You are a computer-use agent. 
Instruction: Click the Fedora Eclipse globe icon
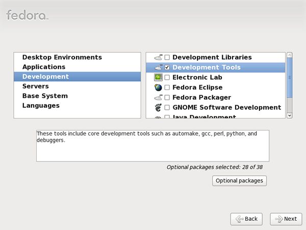tap(158, 87)
